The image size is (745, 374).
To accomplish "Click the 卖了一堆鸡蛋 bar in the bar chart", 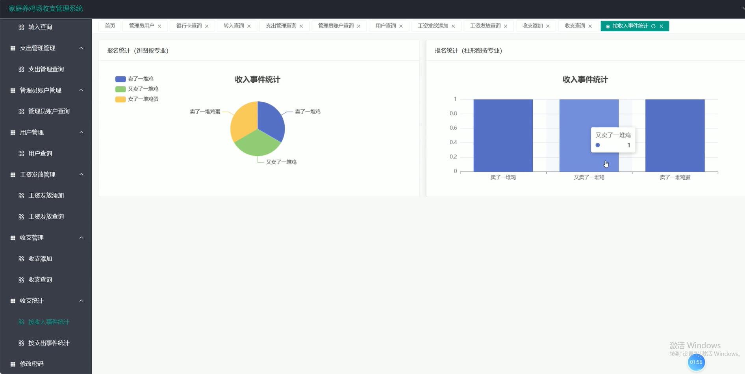I will (675, 135).
